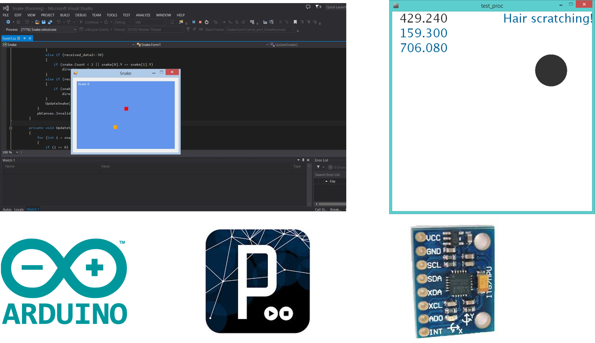
Task: Click the bookmark toggle icon
Action: (x=295, y=22)
